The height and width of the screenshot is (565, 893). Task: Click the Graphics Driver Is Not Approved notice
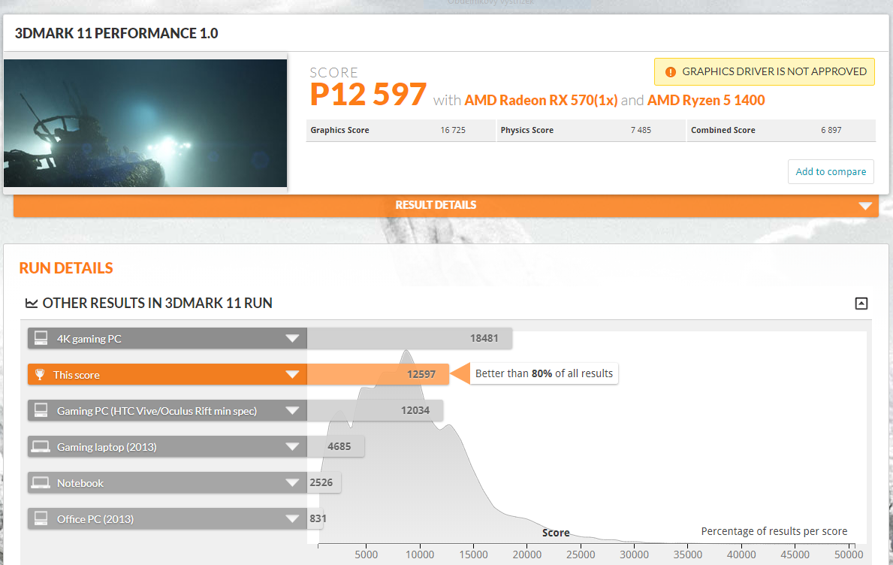(774, 72)
